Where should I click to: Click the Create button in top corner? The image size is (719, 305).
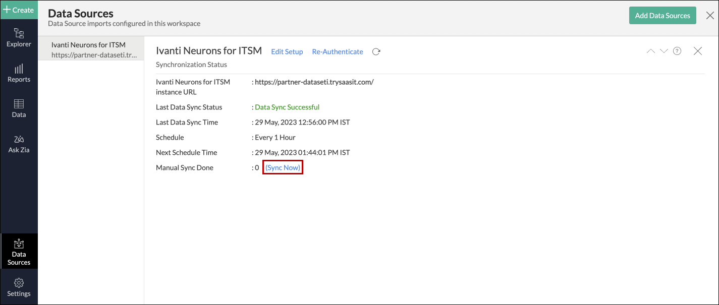(x=19, y=9)
